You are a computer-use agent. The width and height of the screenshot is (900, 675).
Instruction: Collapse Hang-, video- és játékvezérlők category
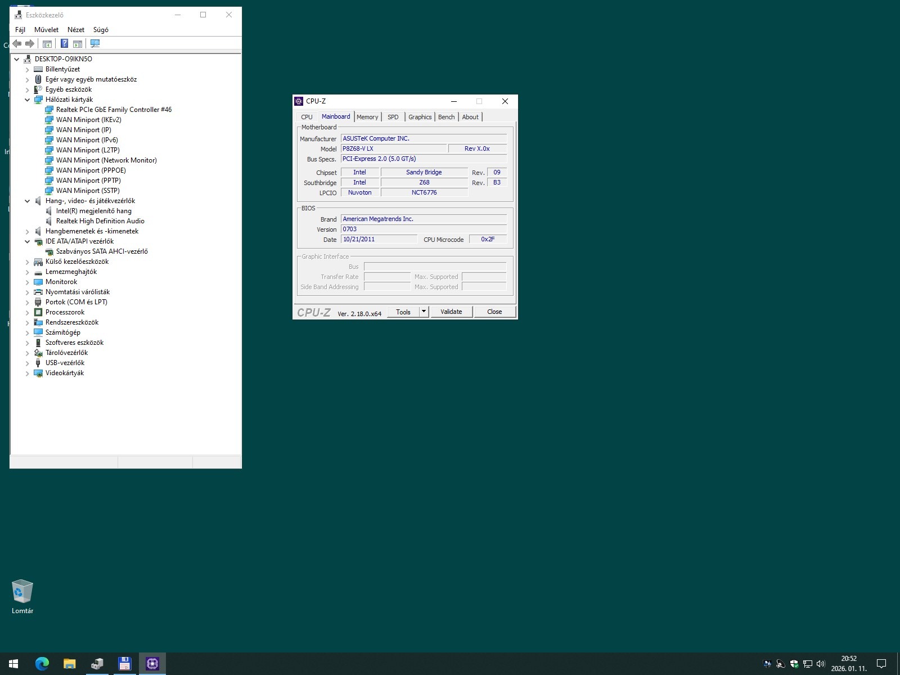[27, 201]
